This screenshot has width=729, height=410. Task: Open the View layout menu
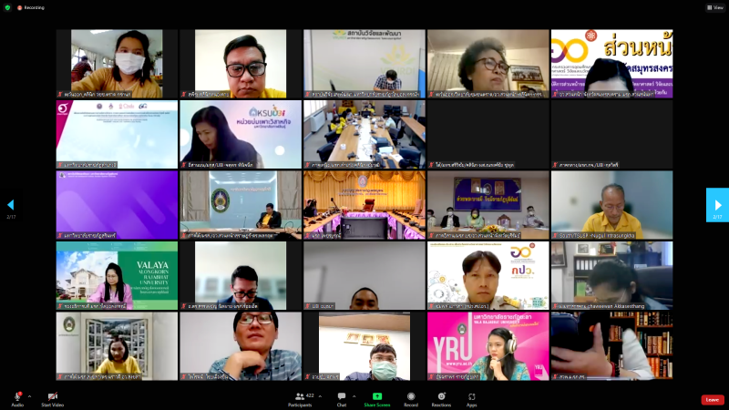coord(714,6)
